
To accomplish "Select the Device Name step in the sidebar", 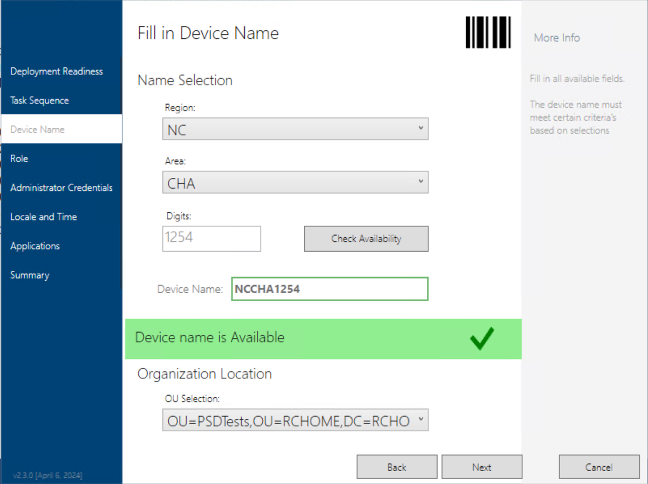I will 61,129.
